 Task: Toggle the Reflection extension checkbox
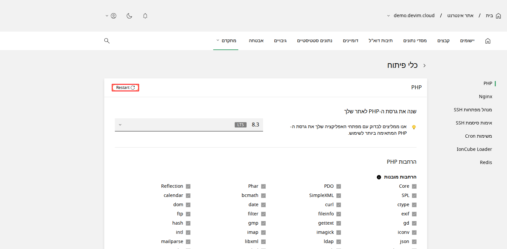click(x=188, y=186)
